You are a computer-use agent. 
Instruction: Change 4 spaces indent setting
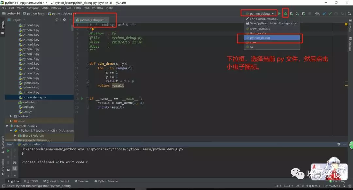[313, 186]
